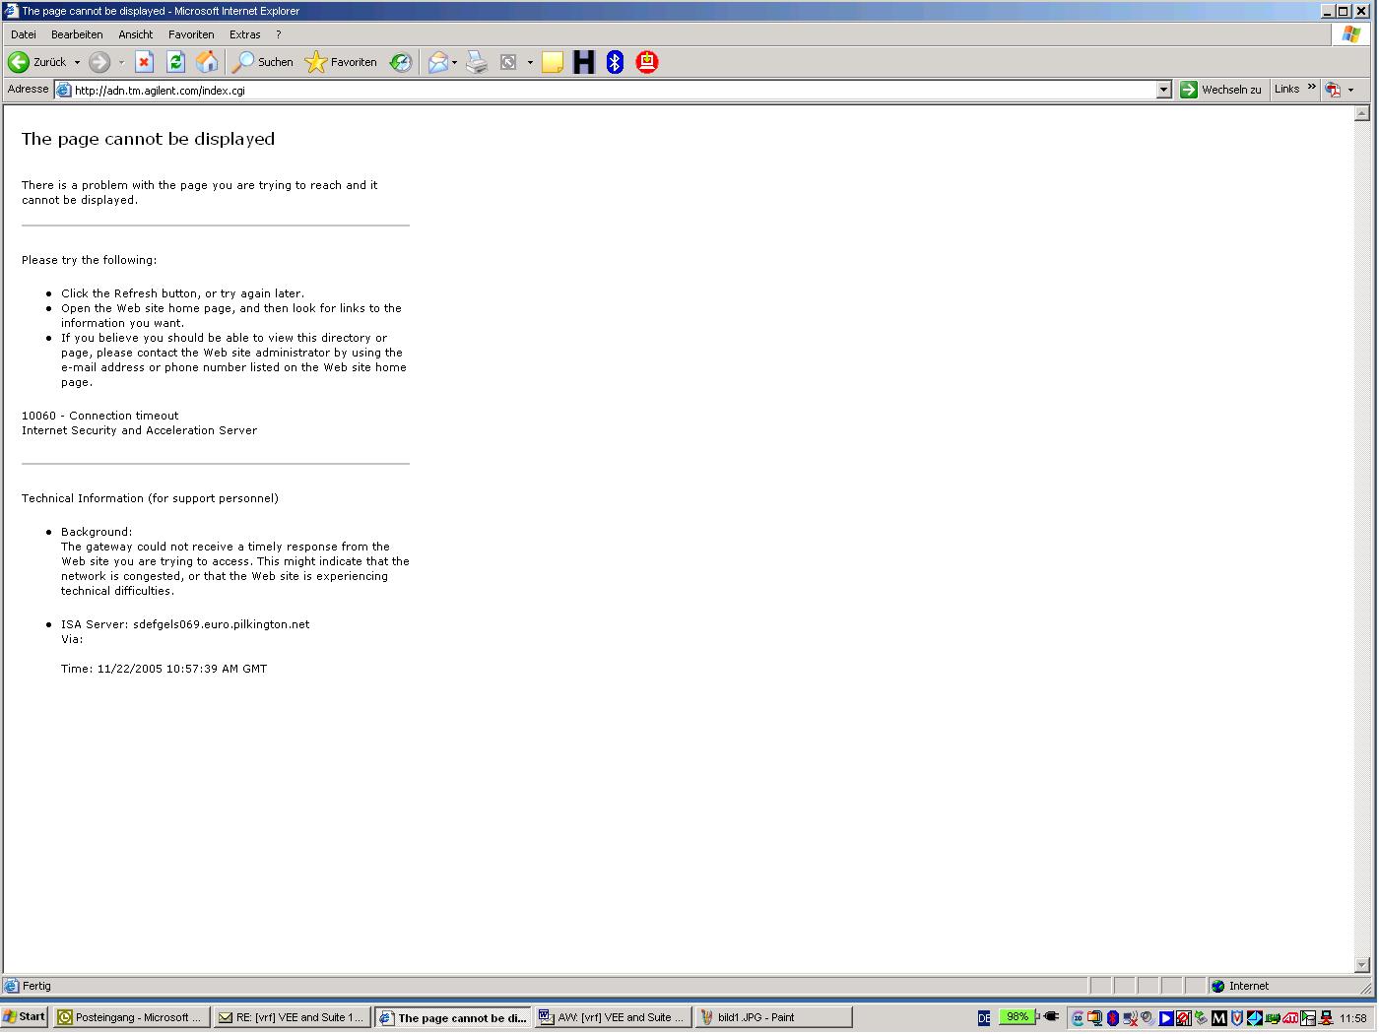
Task: Expand the Links toolbar chevron
Action: [1311, 88]
